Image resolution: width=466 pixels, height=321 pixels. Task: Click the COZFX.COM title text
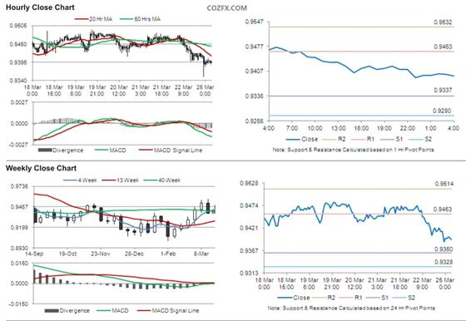[x=226, y=8]
